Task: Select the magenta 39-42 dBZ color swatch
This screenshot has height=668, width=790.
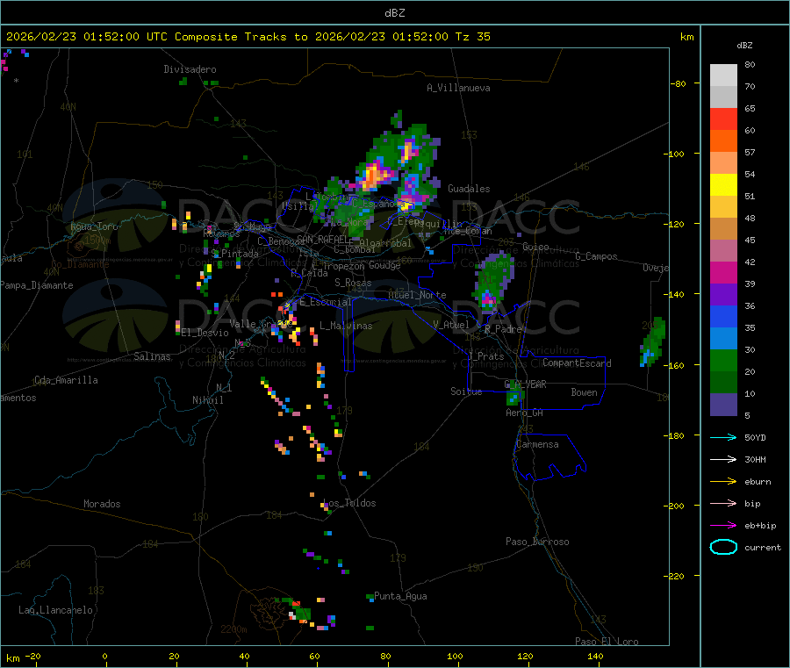Action: tap(723, 272)
